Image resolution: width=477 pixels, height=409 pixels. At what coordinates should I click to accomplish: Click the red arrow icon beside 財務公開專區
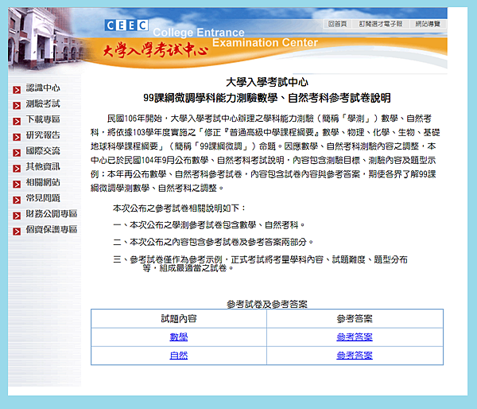pyautogui.click(x=17, y=216)
